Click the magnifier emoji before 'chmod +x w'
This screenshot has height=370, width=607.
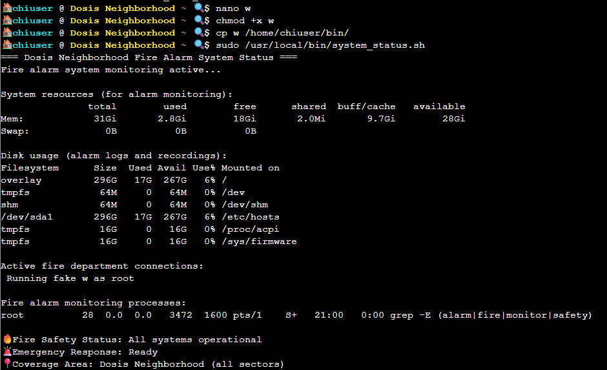click(x=199, y=20)
